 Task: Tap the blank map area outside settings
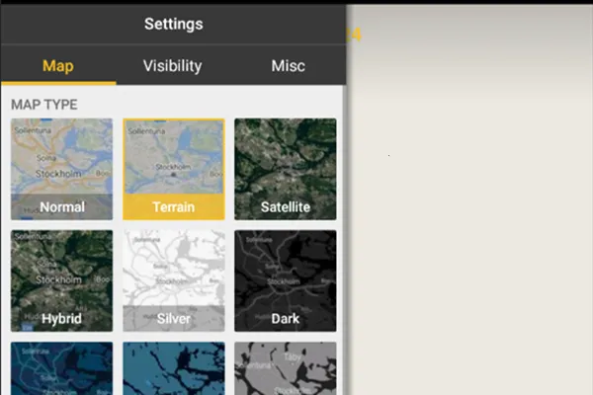click(x=469, y=217)
